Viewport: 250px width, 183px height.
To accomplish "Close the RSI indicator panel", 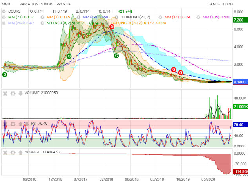I will 5,124.
